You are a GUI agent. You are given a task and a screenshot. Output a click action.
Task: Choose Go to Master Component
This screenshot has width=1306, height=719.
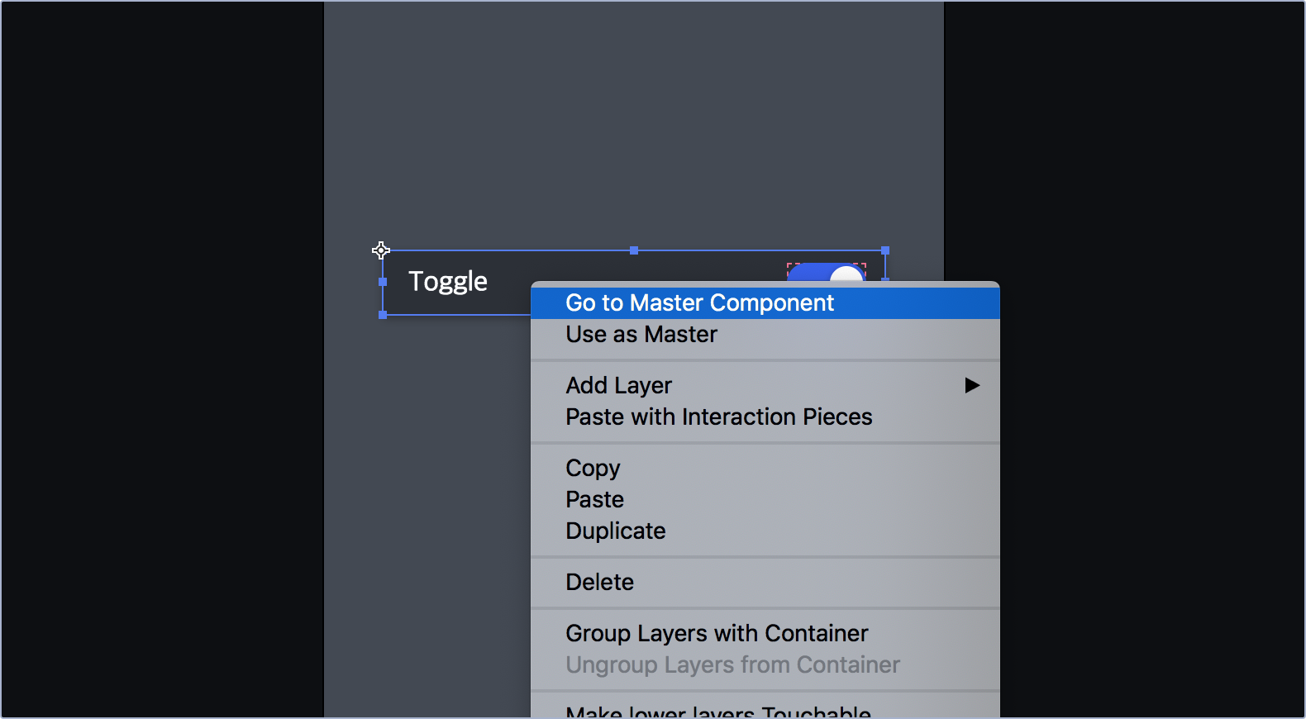point(765,302)
